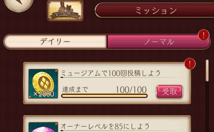Open the Monthly Pass badge
Viewport: 214px width, 132px height.
coord(65,11)
